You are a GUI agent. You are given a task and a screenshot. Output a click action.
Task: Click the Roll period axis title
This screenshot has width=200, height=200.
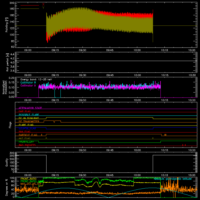[x=7, y=62]
